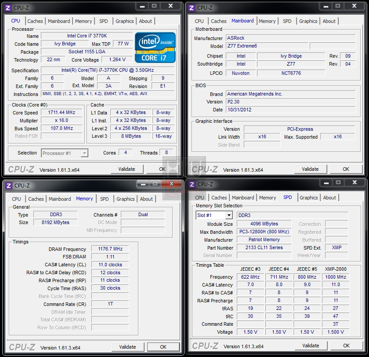Click the Level 3 cache value '8 MBytes'
This screenshot has width=369, height=357.
pyautogui.click(x=131, y=136)
